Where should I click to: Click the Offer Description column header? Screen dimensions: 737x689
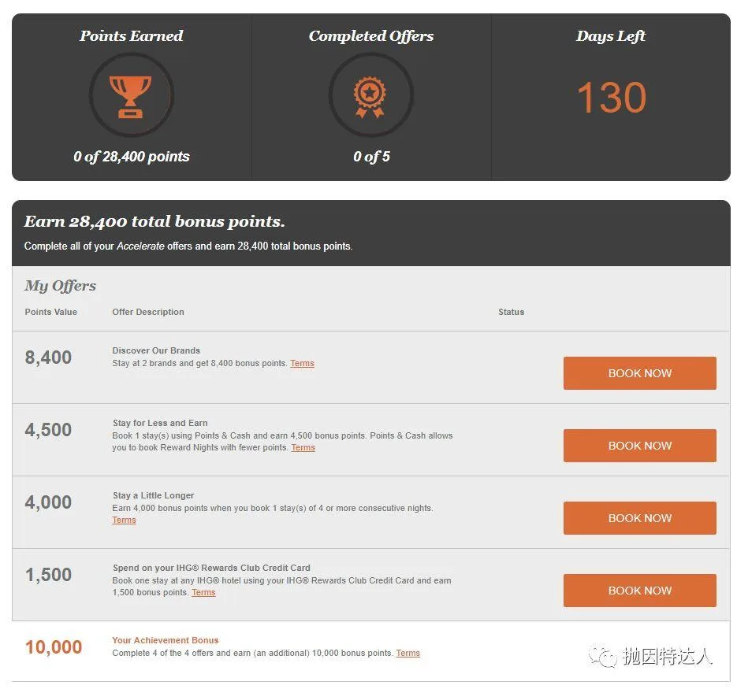148,312
